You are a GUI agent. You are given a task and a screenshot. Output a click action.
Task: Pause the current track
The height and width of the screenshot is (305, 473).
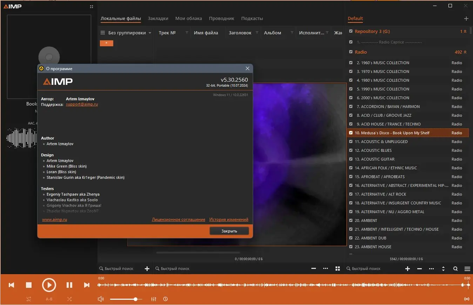point(69,285)
